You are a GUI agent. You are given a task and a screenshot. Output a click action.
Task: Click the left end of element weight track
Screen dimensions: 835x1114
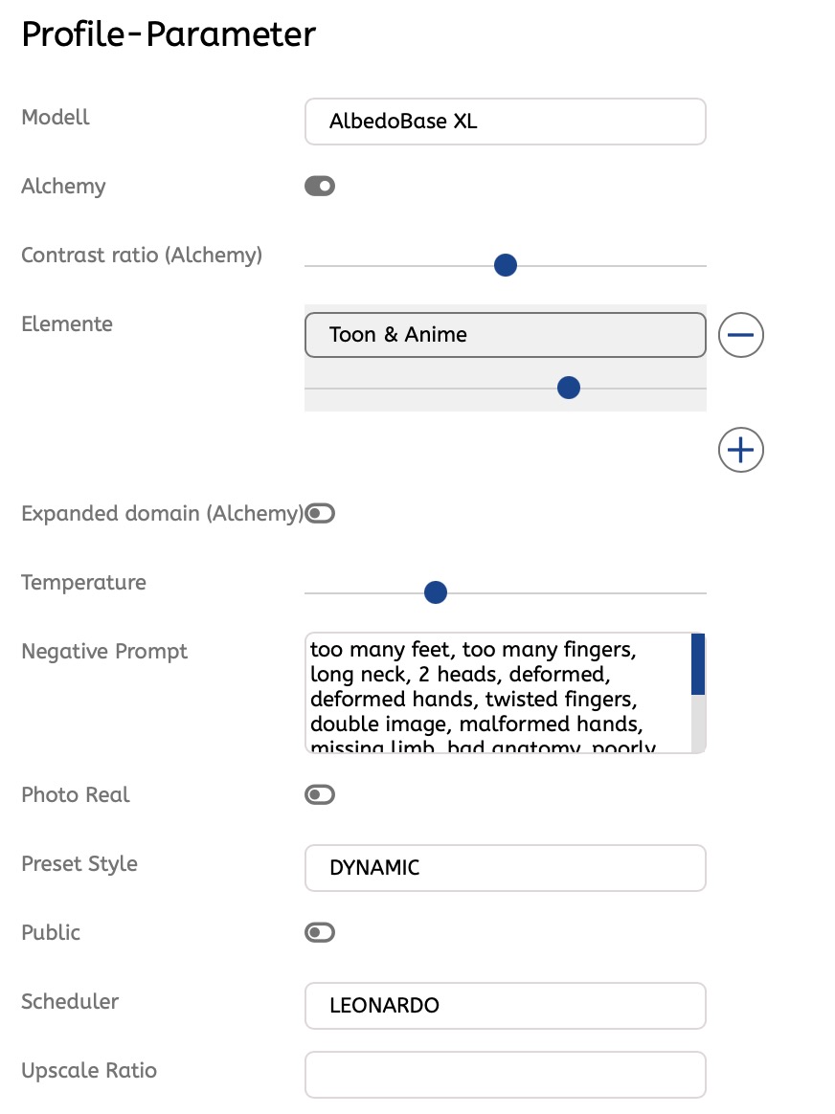point(310,388)
